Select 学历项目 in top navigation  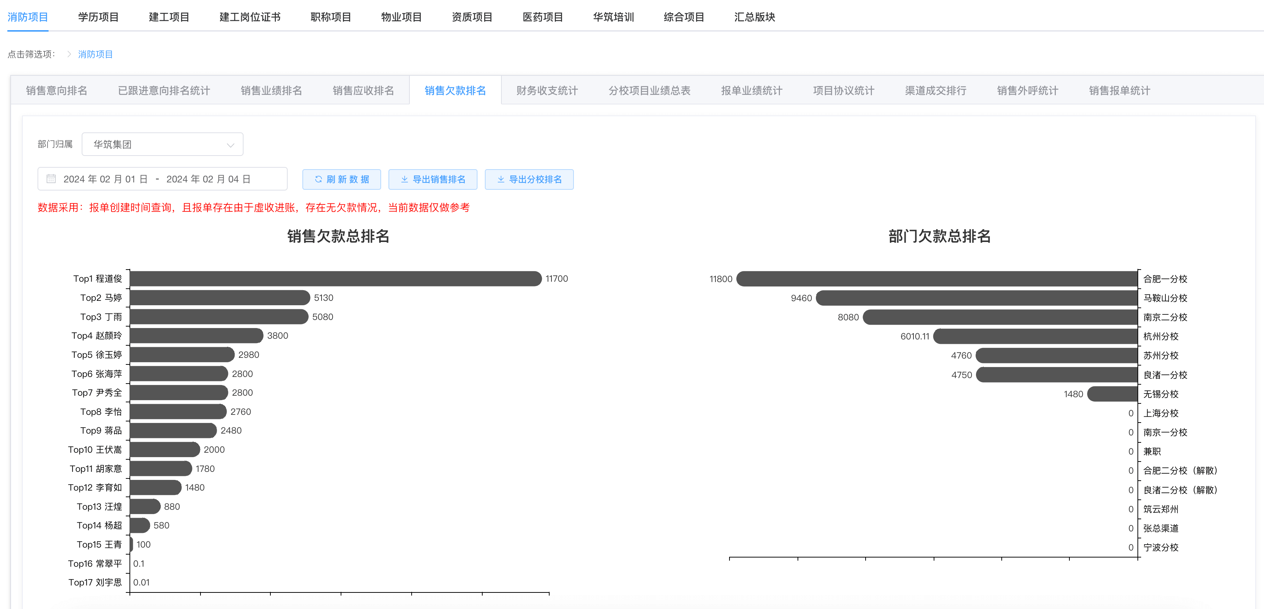98,17
